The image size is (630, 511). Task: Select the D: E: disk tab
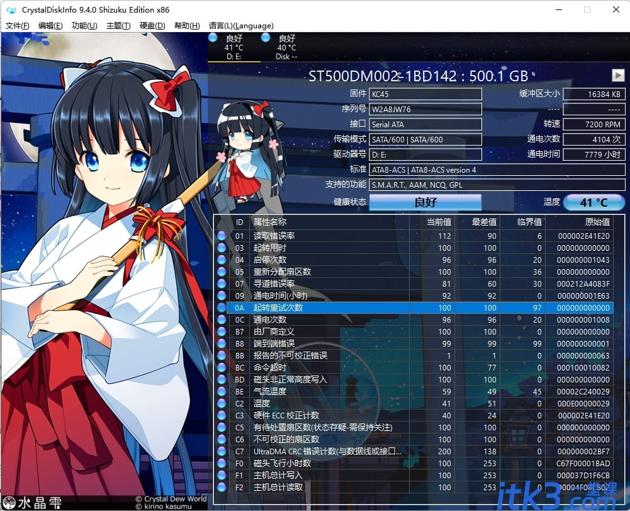tap(234, 47)
